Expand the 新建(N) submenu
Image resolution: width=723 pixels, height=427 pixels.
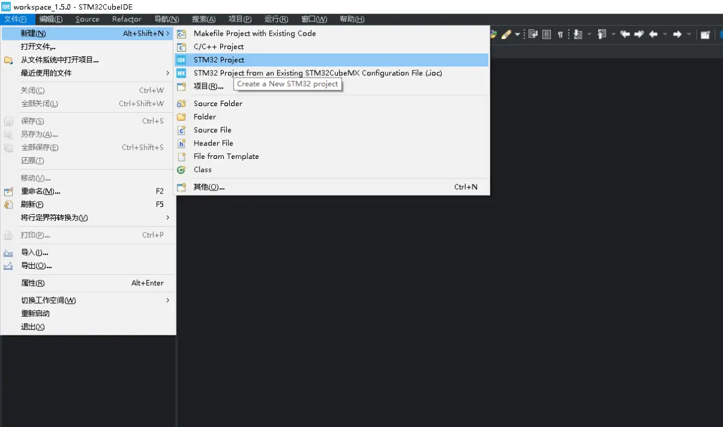point(88,33)
